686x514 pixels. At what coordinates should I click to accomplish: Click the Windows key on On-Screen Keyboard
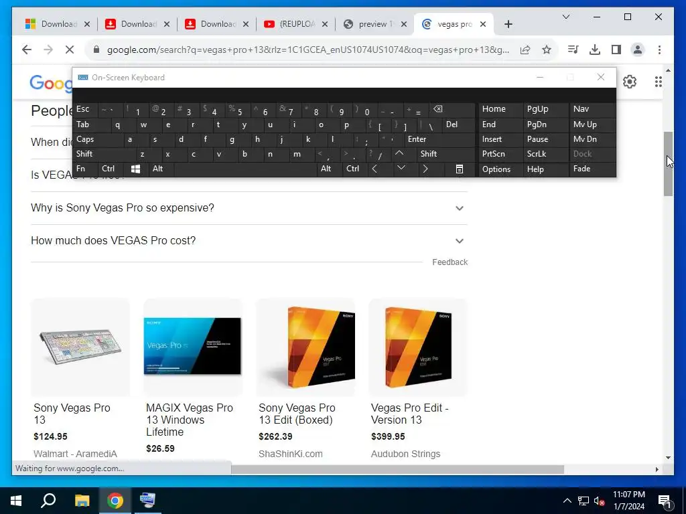point(135,169)
